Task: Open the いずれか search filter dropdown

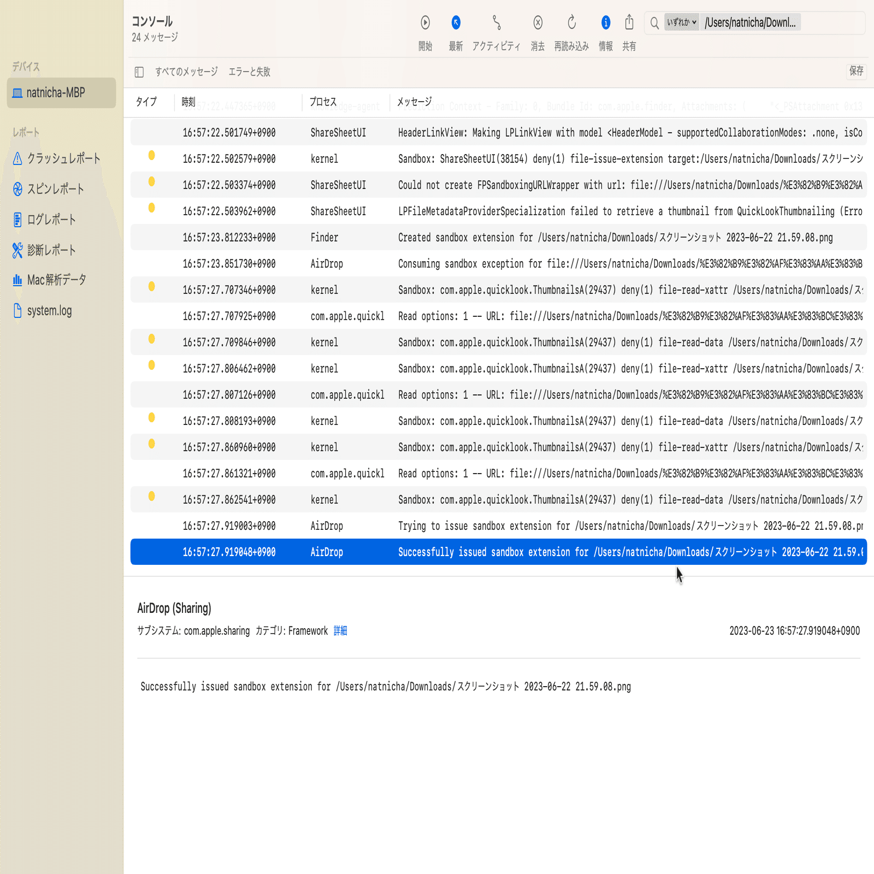Action: click(681, 22)
